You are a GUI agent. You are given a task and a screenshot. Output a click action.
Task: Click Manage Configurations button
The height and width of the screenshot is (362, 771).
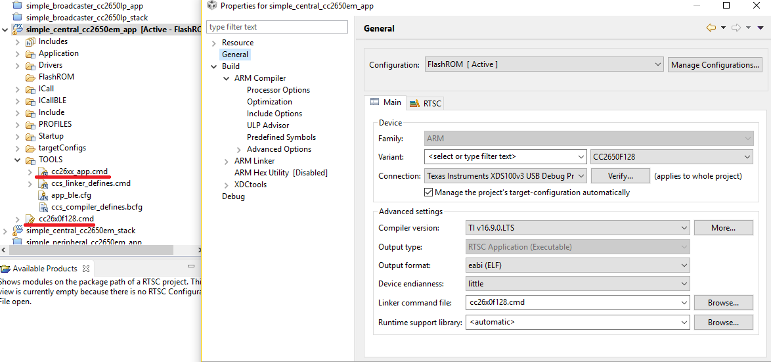point(715,65)
